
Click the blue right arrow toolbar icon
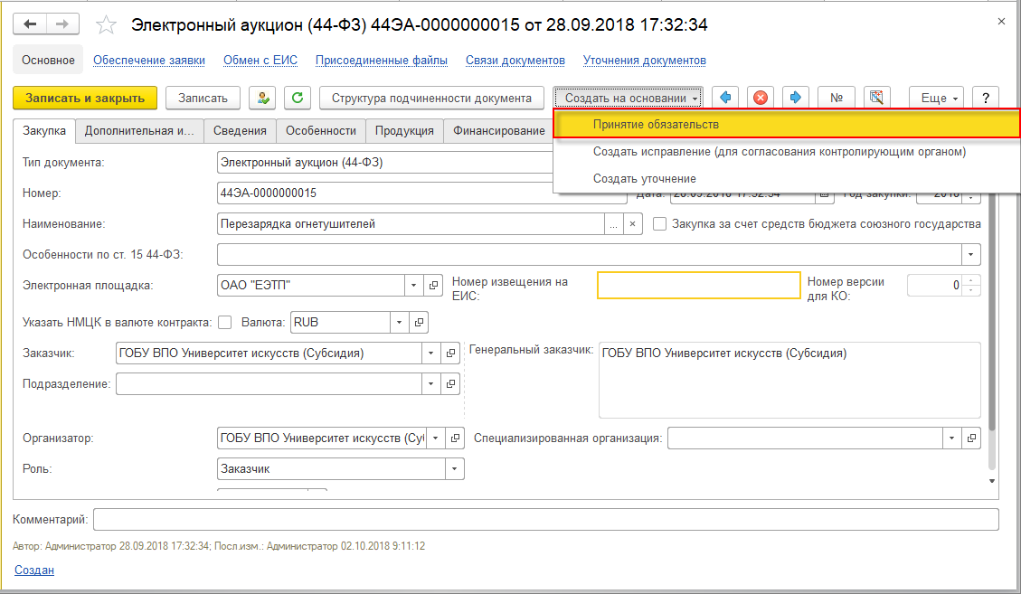(x=795, y=98)
